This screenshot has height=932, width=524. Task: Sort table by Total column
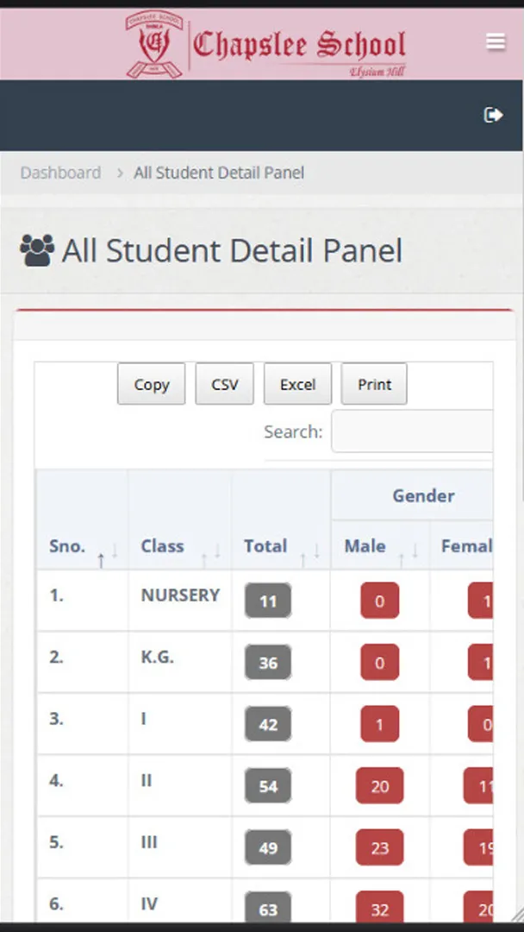pos(281,520)
